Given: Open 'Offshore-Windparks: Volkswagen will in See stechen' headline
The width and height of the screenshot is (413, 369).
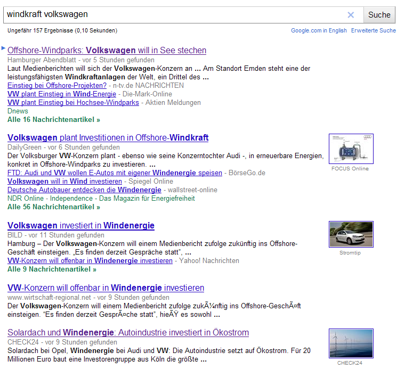Looking at the screenshot, I should [107, 50].
